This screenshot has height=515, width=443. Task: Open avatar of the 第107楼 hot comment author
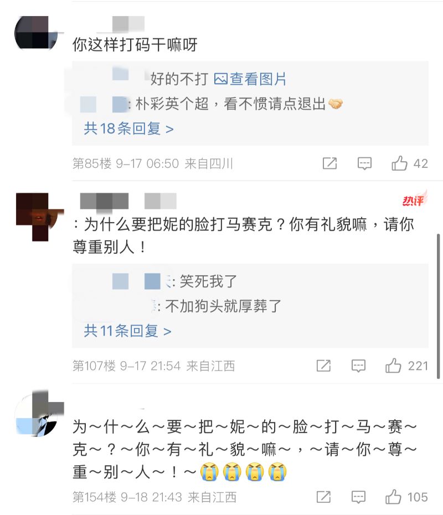[x=40, y=217]
